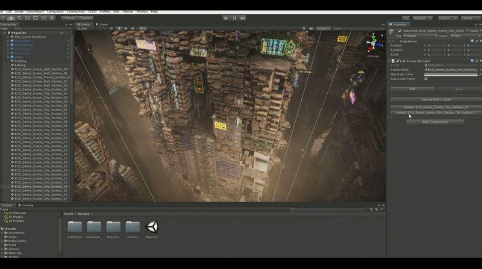The width and height of the screenshot is (482, 269).
Task: Open the MegaCity scene asset
Action: (x=152, y=227)
